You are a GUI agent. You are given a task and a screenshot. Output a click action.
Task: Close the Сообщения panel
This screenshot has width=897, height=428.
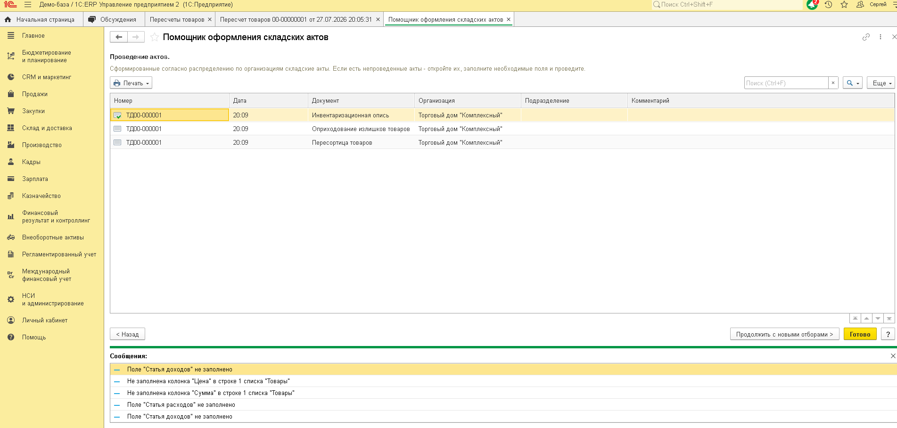click(x=893, y=356)
